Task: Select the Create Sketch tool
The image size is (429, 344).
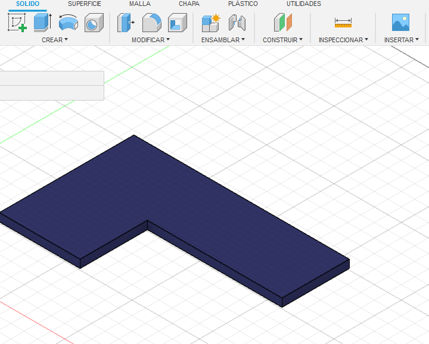Action: 17,23
